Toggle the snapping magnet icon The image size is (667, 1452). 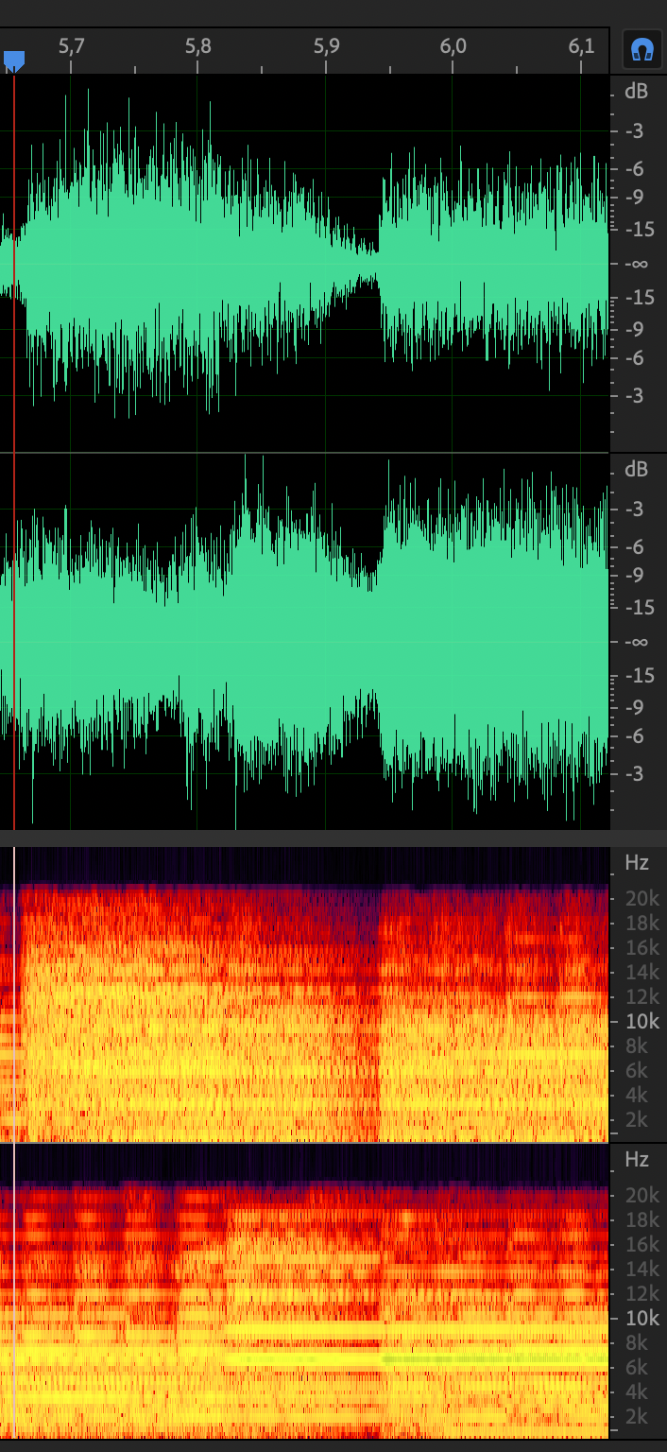[x=642, y=49]
